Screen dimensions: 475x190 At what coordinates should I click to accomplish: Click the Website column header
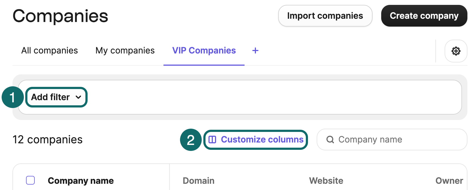point(326,180)
